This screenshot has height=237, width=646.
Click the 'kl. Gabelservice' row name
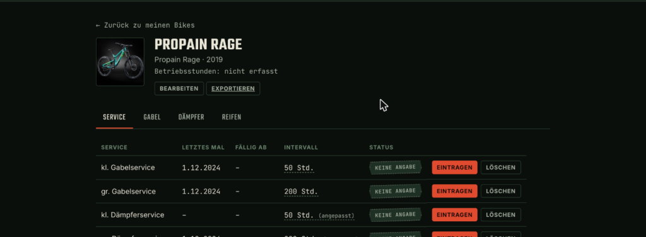click(x=128, y=168)
